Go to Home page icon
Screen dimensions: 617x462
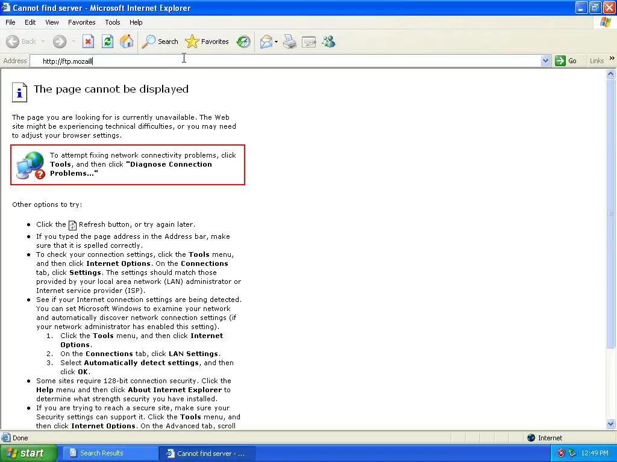127,42
